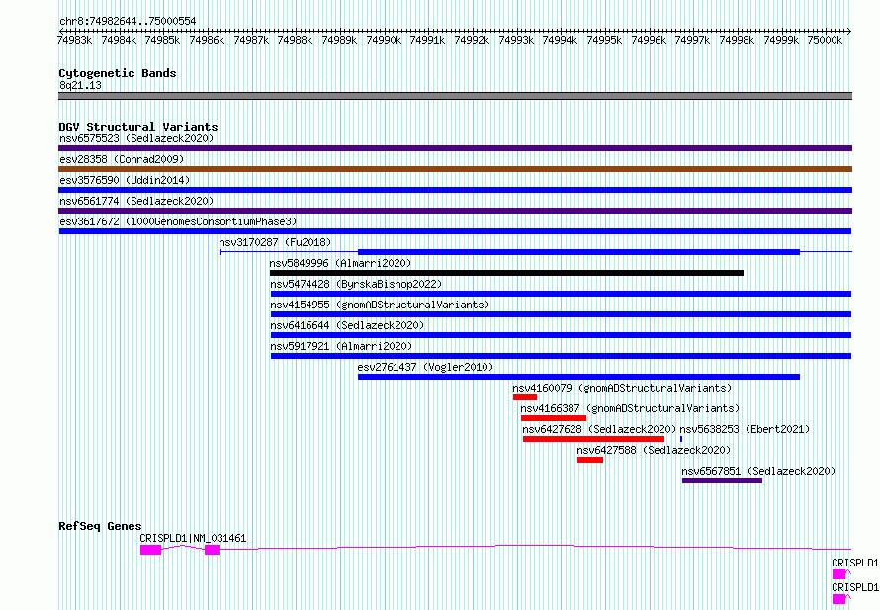Open nsv5849996 (Almarri2020) label
This screenshot has width=880, height=610.
pyautogui.click(x=340, y=263)
